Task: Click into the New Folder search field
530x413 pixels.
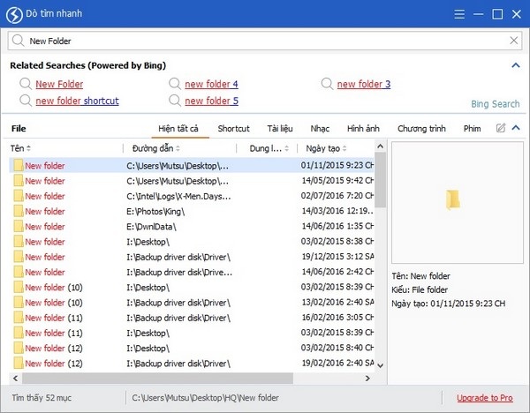Action: 264,41
